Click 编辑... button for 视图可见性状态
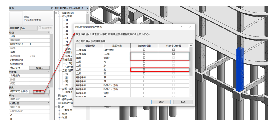Viewport: 274px width, 123px height. [x=39, y=91]
